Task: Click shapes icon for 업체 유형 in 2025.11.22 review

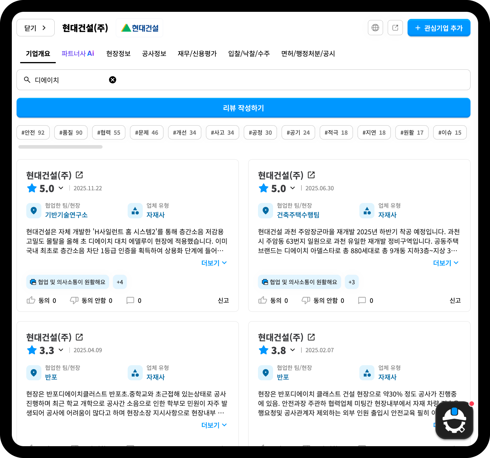Action: click(x=135, y=211)
